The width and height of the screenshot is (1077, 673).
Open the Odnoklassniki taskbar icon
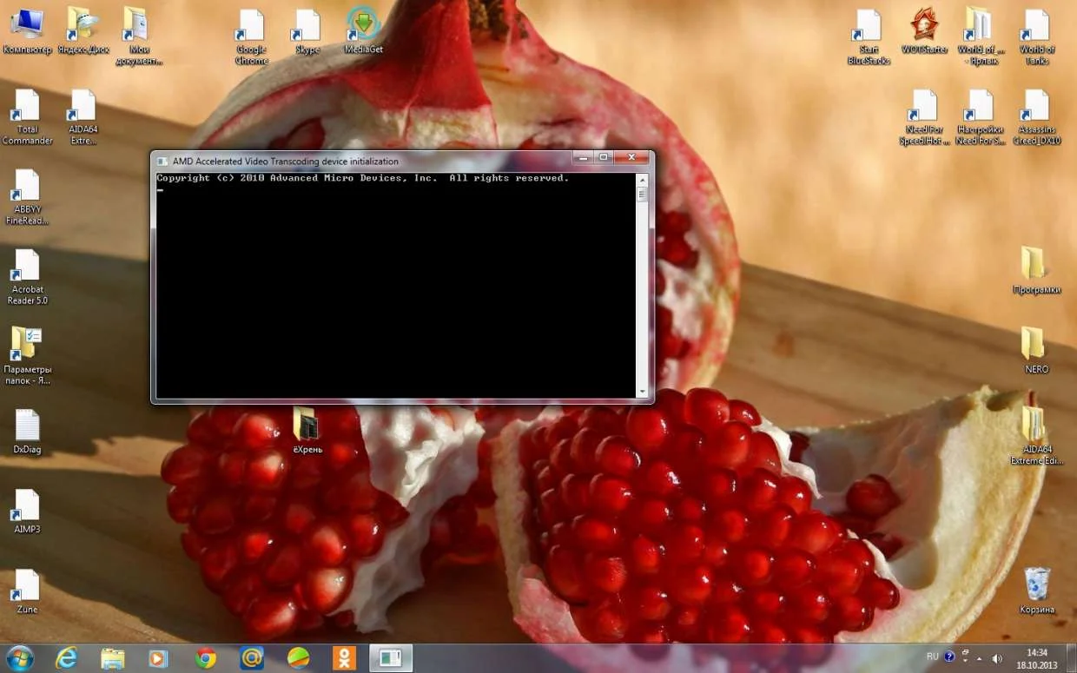(x=344, y=657)
